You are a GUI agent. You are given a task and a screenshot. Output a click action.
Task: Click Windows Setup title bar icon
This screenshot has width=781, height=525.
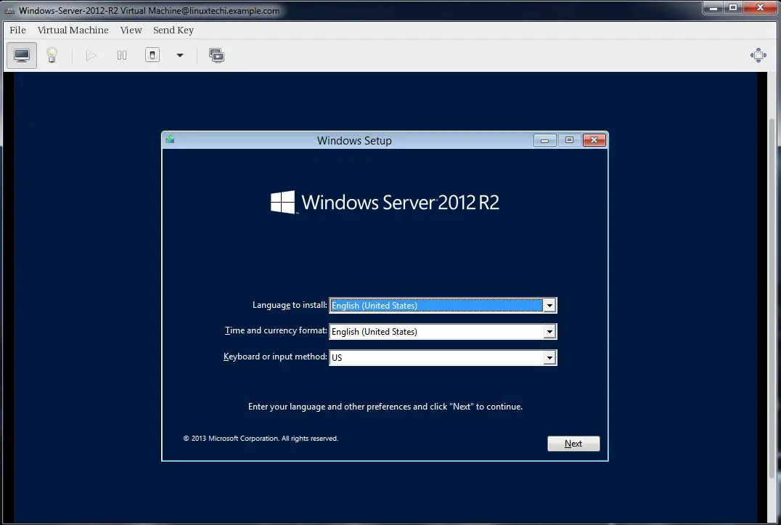click(170, 139)
